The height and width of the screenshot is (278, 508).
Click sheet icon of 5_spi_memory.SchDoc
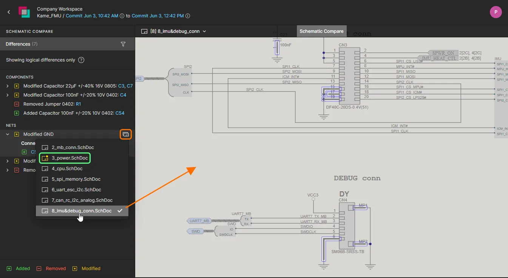click(45, 179)
